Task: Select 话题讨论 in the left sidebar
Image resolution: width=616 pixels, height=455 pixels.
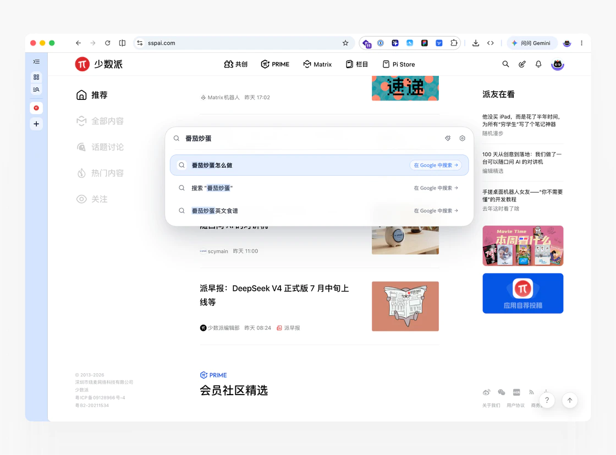Action: tap(100, 147)
